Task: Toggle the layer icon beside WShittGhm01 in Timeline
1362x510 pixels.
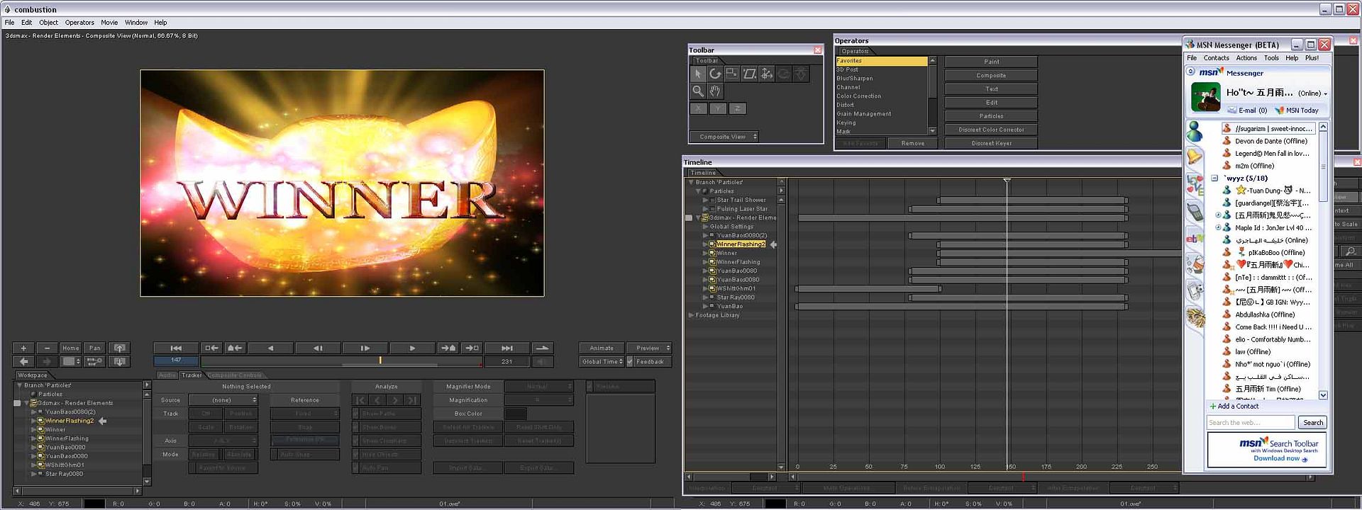Action: (x=712, y=288)
